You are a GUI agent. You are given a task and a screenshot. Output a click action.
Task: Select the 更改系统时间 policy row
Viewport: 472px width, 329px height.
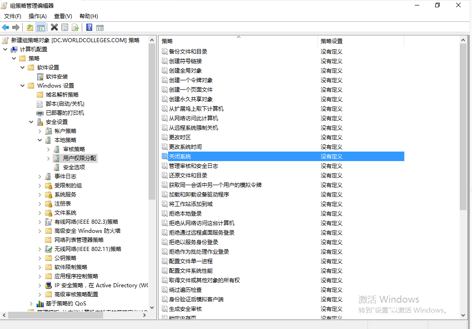283,147
